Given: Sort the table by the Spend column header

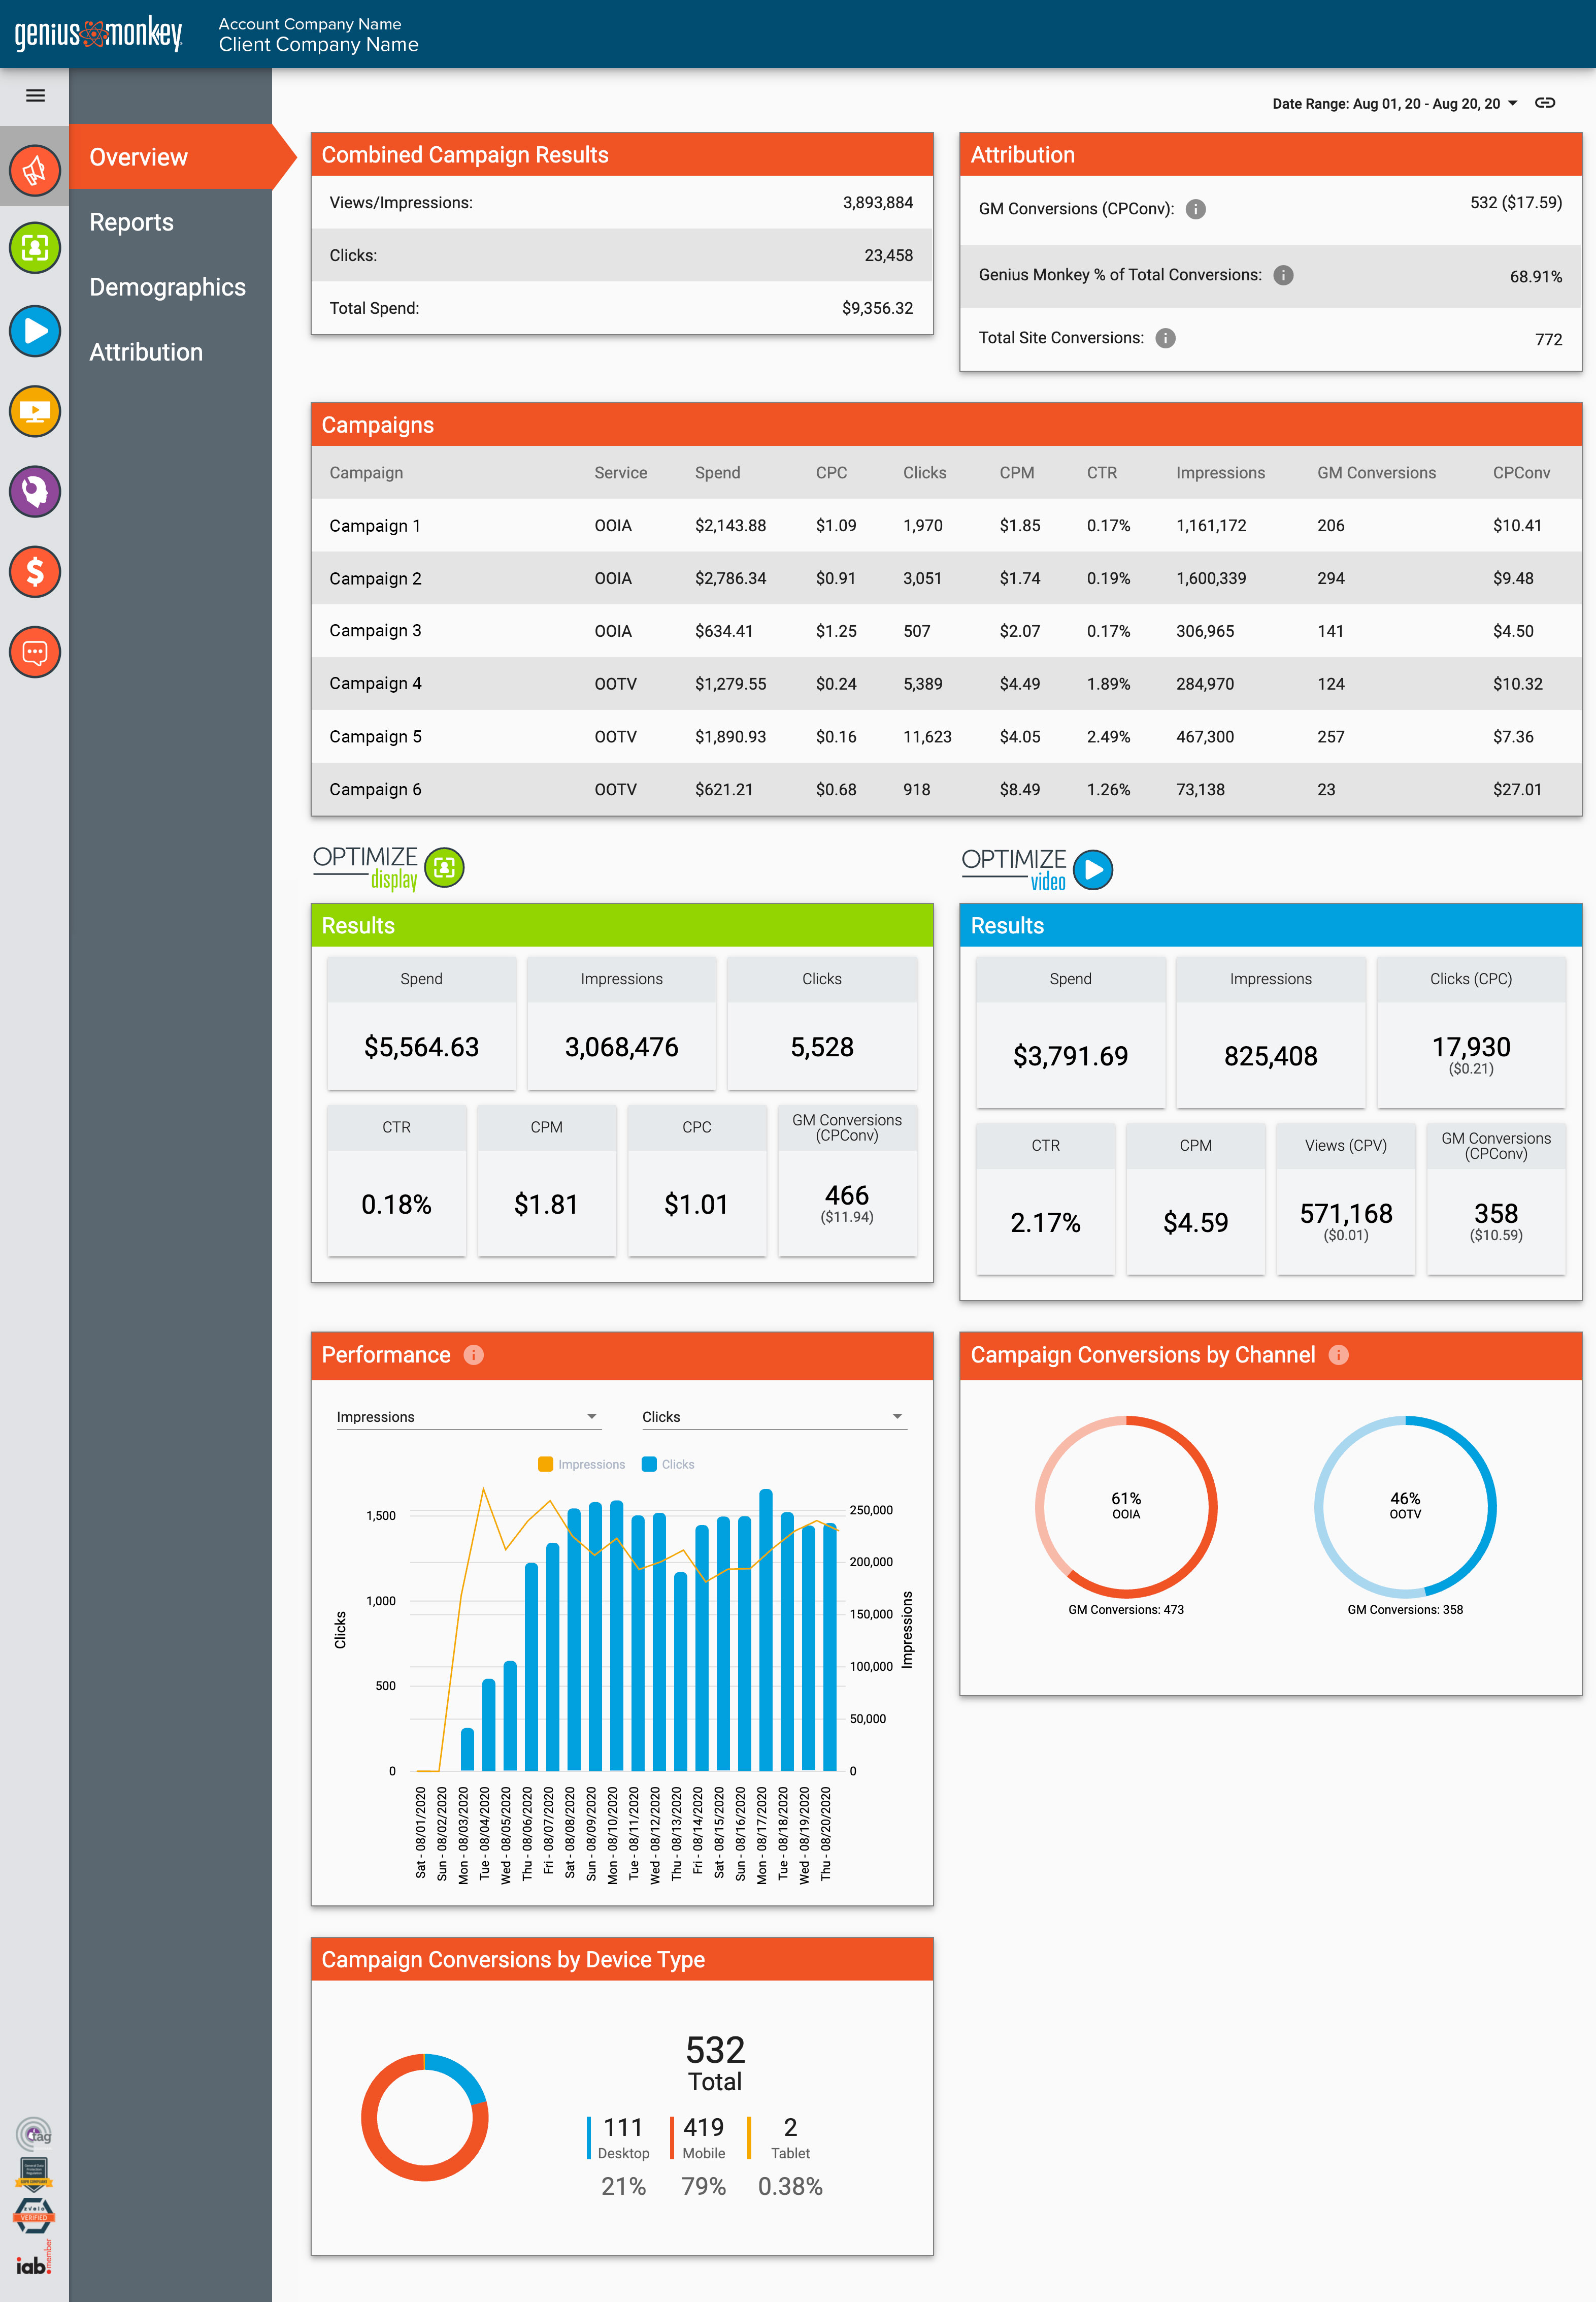Looking at the screenshot, I should pos(717,473).
